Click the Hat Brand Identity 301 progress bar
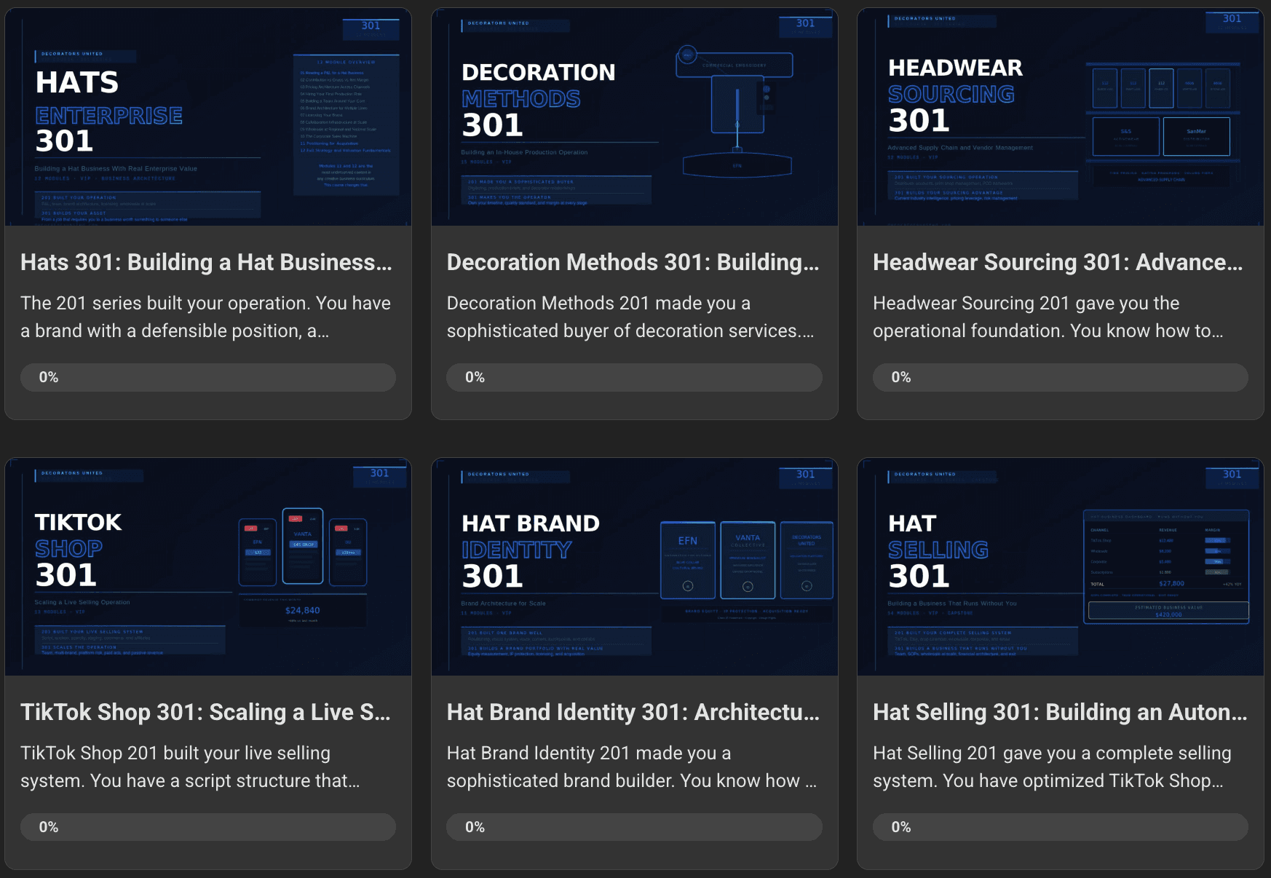Screen dimensions: 1271x878 click(635, 827)
